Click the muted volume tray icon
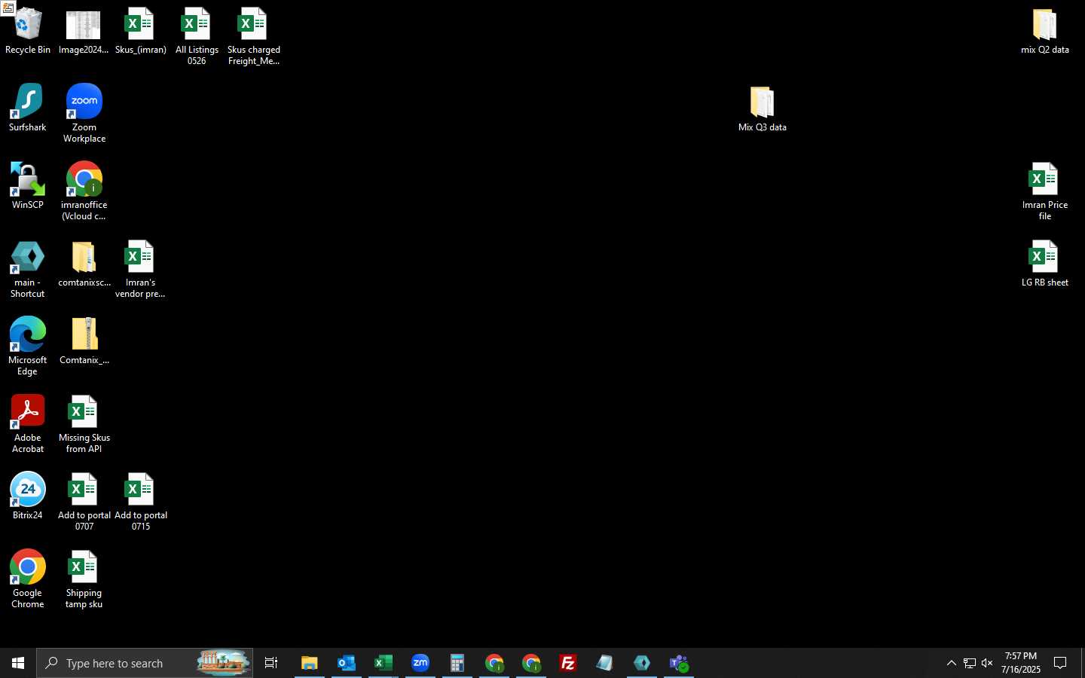This screenshot has width=1085, height=678. tap(988, 663)
